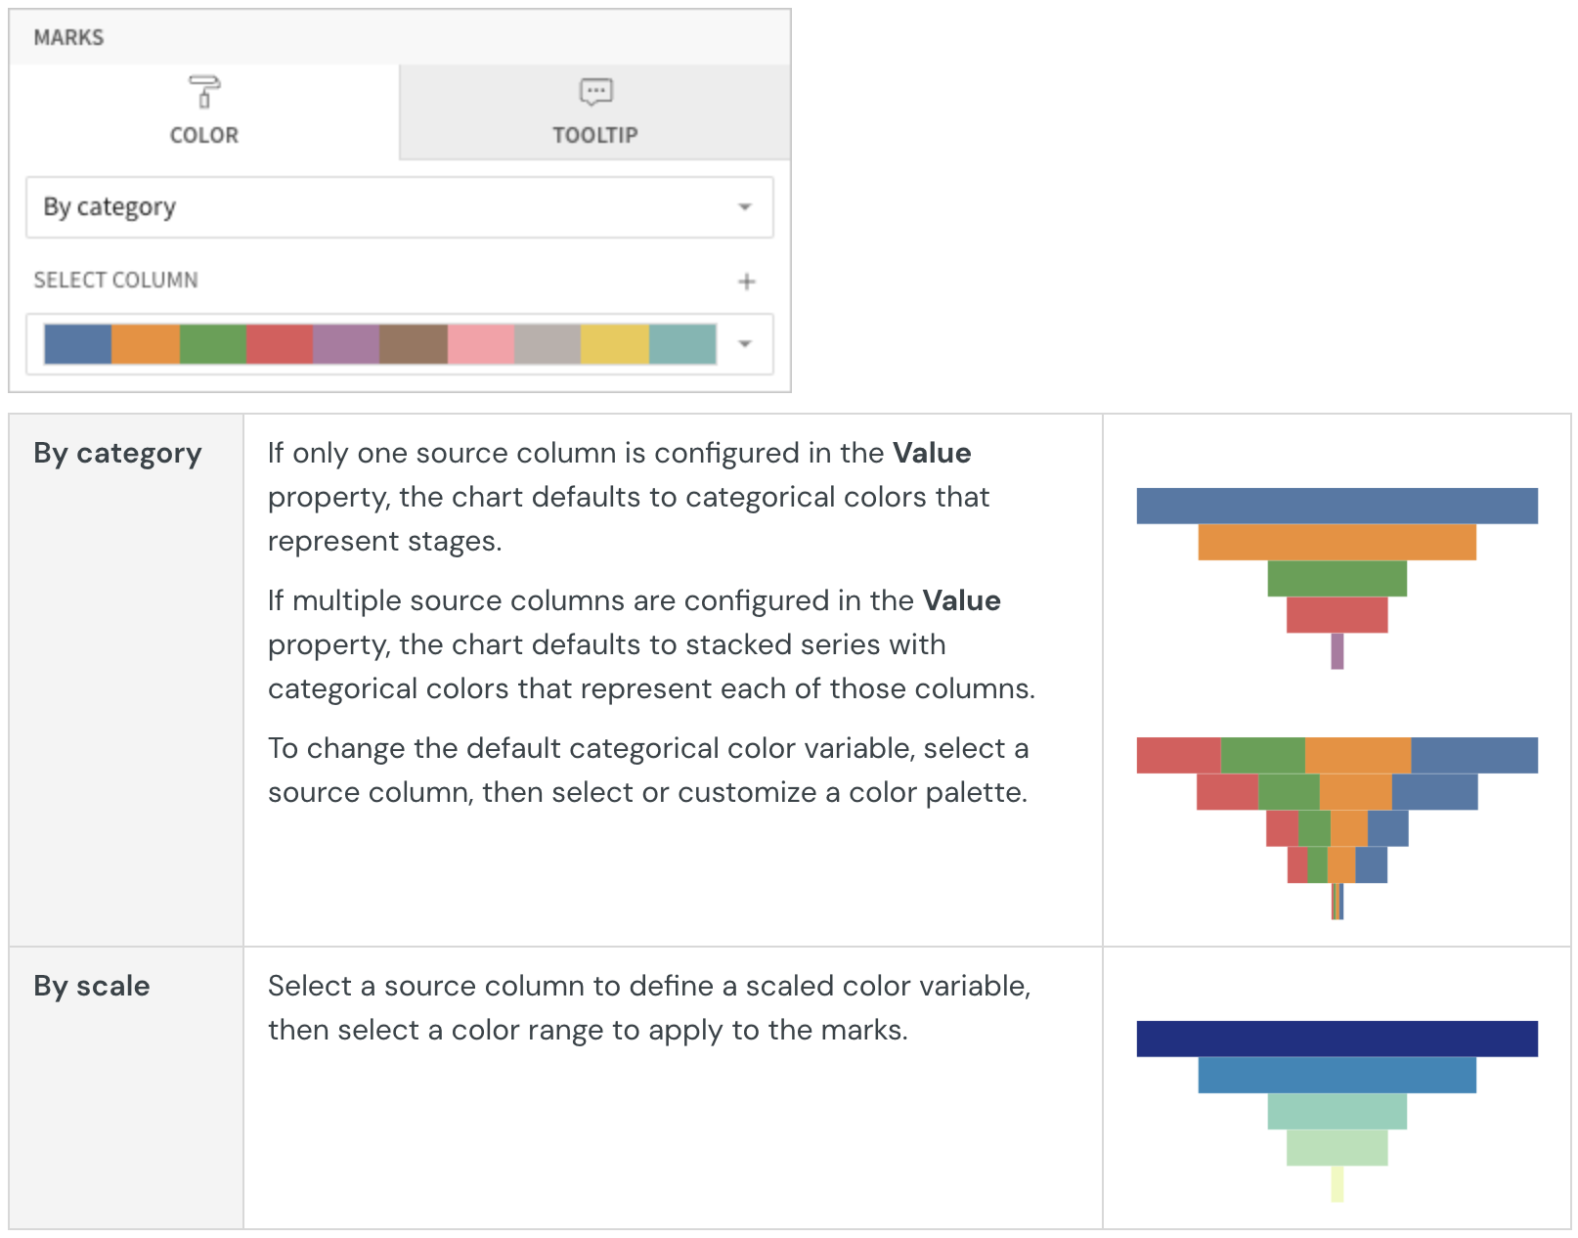This screenshot has width=1578, height=1238.
Task: Pick the purple palette swatch
Action: (x=346, y=344)
